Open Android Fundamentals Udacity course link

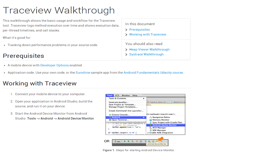coord(153,72)
